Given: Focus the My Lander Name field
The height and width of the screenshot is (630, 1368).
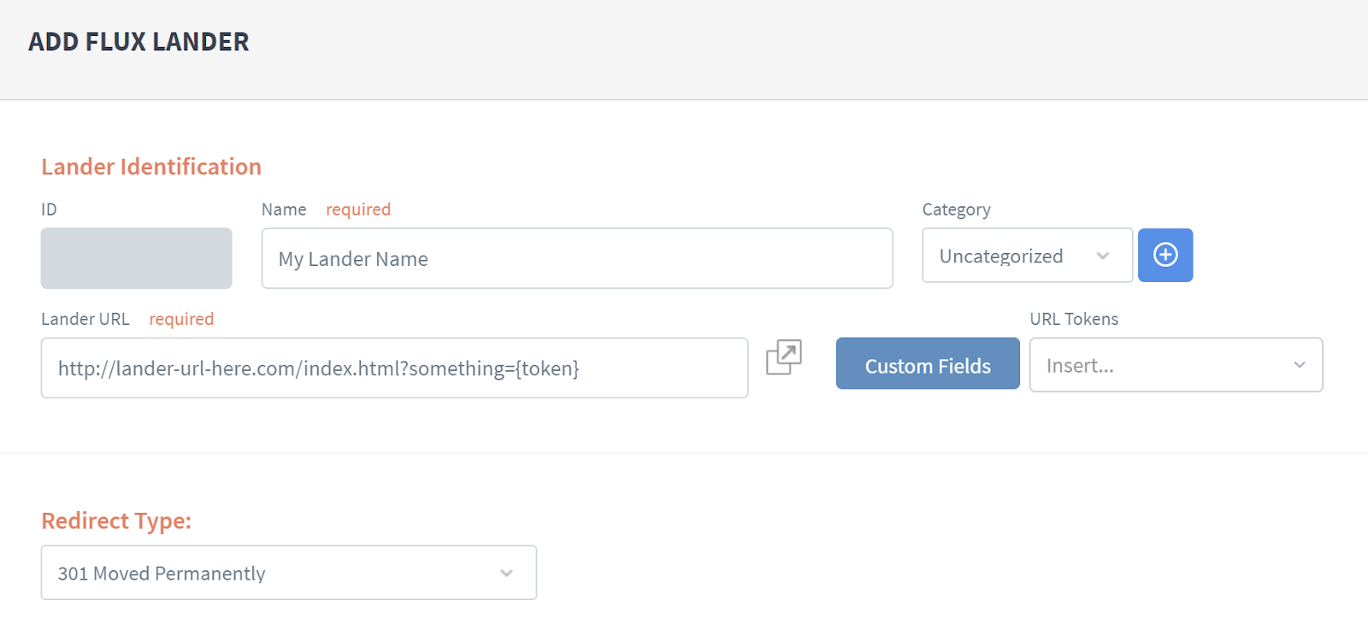Looking at the screenshot, I should pos(577,258).
